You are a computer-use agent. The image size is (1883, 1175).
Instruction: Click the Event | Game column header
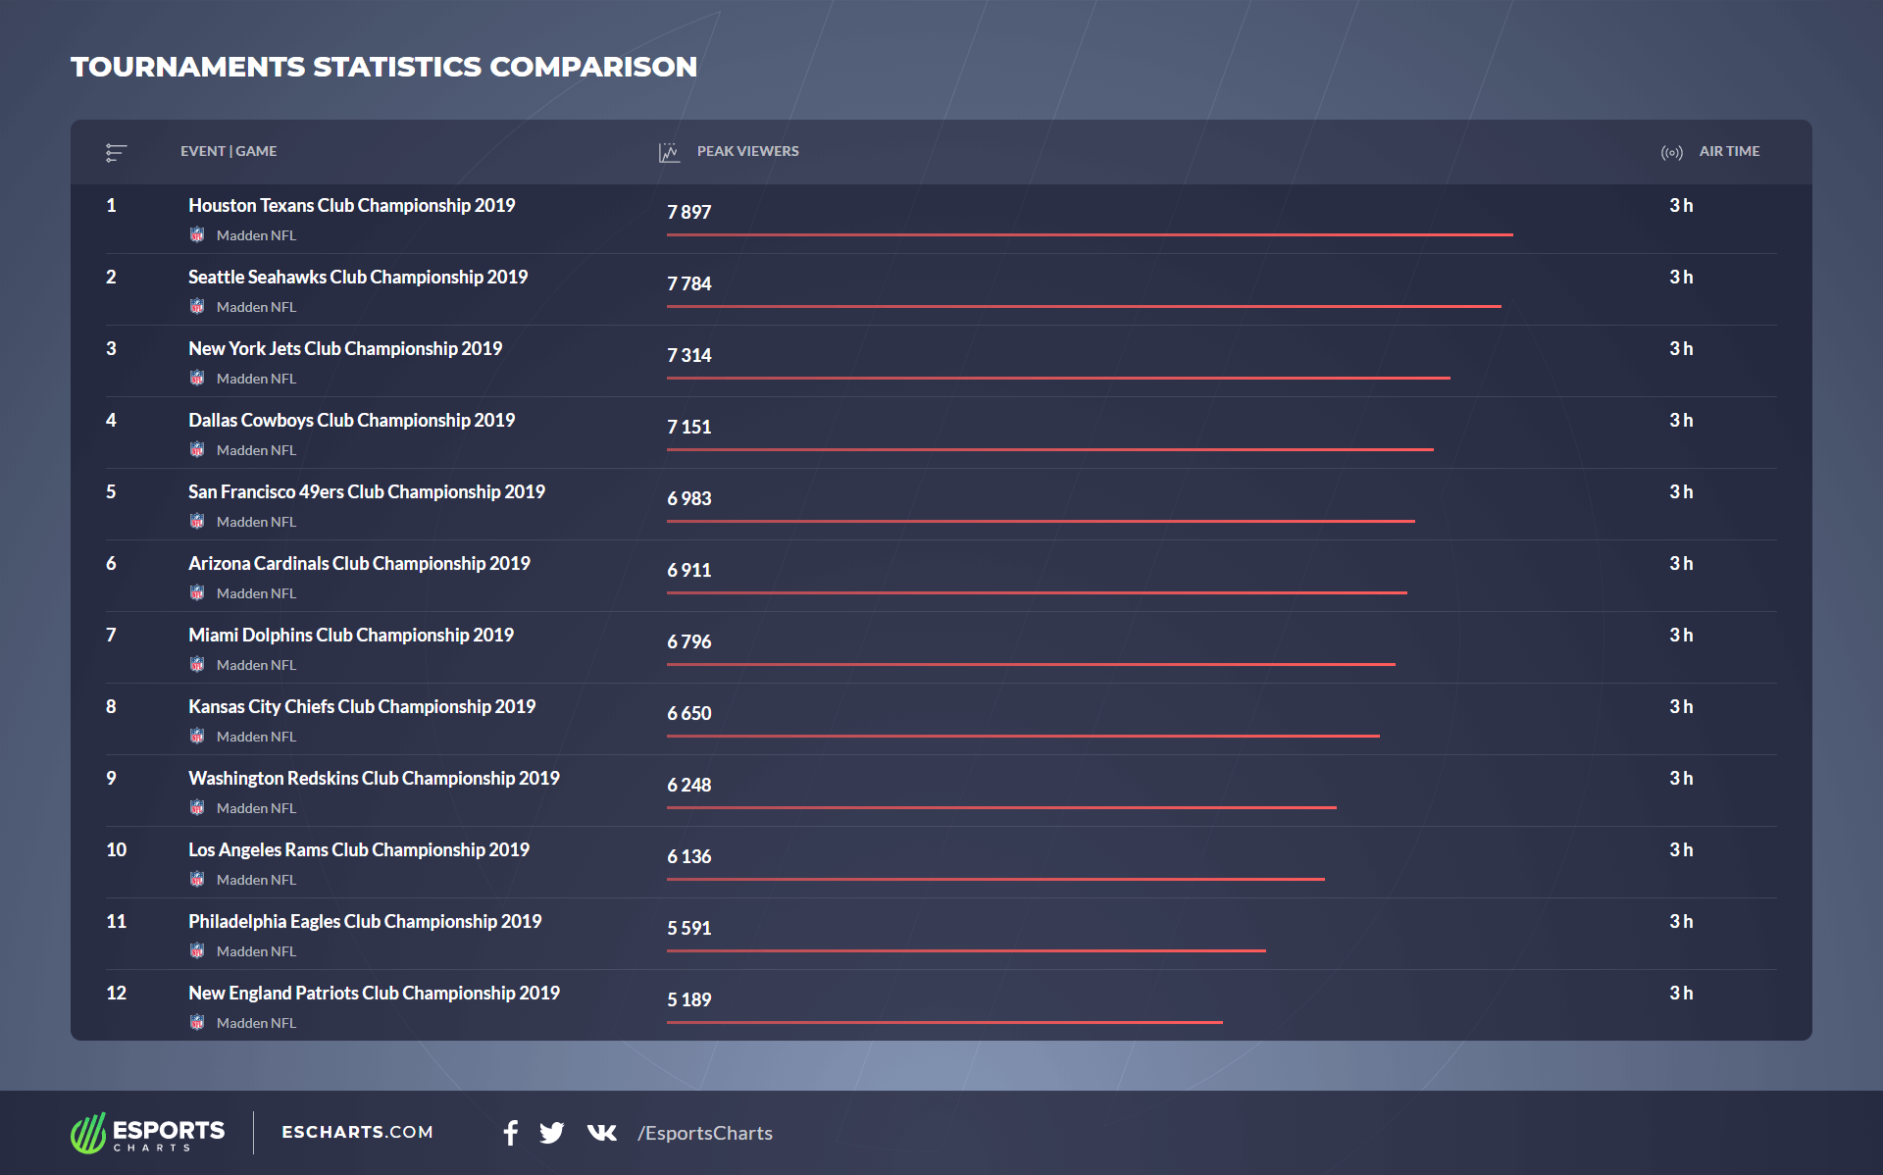point(229,151)
